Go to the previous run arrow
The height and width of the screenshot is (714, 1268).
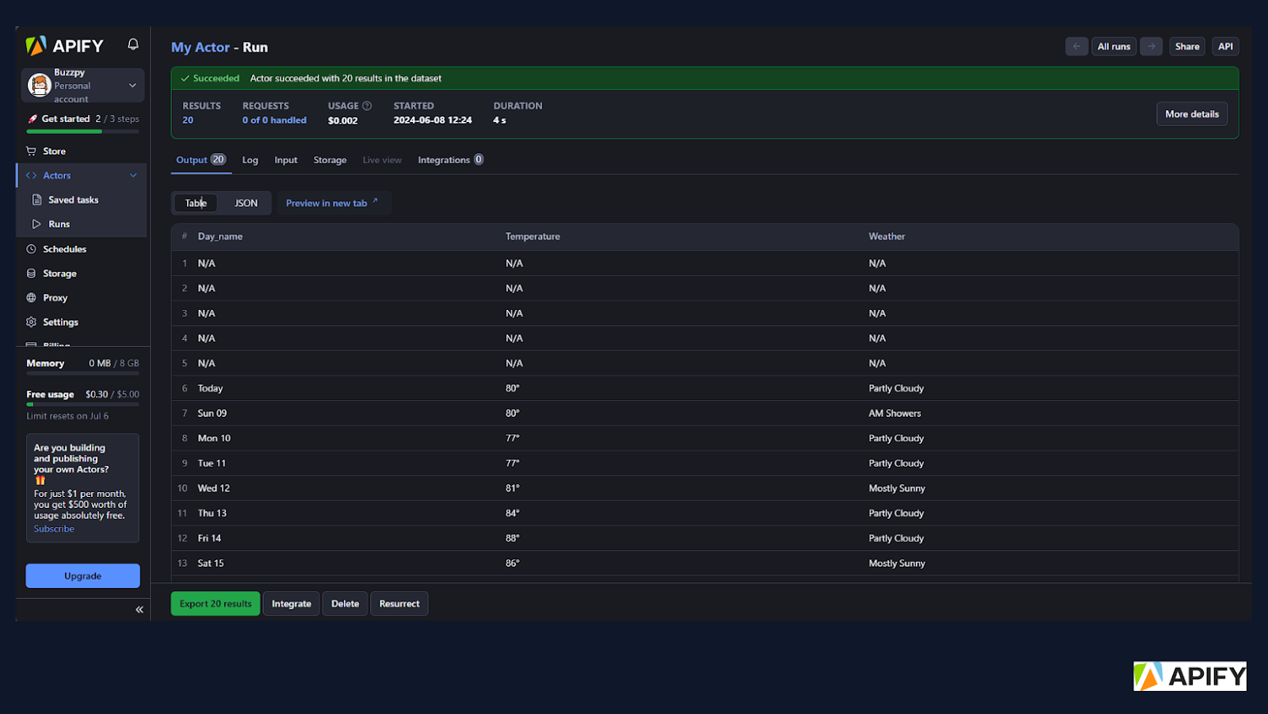[1076, 47]
